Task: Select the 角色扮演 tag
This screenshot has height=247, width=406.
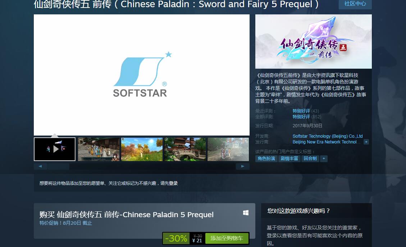Action: point(266,159)
